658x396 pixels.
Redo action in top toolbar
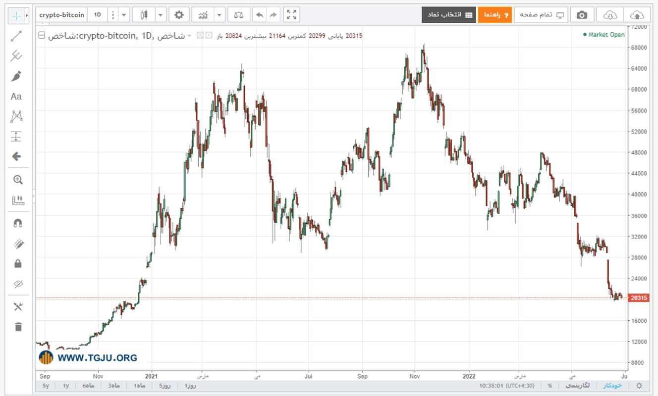pyautogui.click(x=273, y=15)
